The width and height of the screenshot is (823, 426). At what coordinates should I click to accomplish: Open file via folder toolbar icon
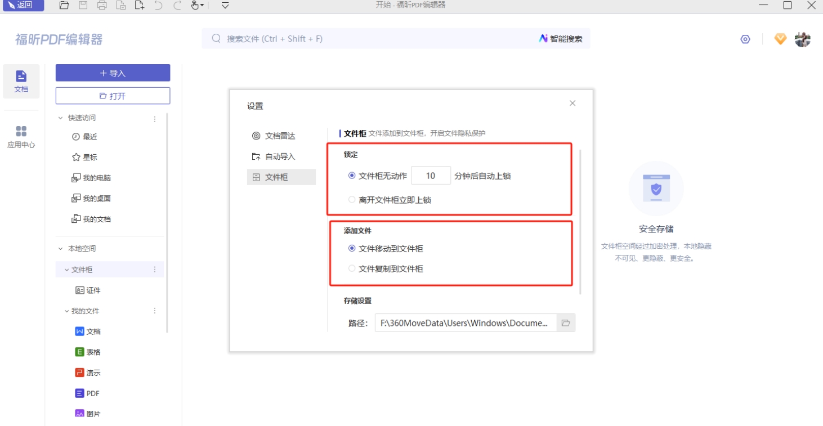pyautogui.click(x=64, y=6)
